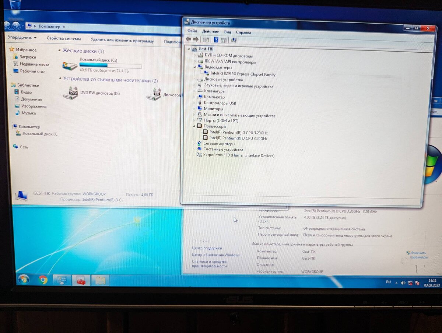The width and height of the screenshot is (442, 333).
Task: Open the Вид menu
Action: pos(228,32)
